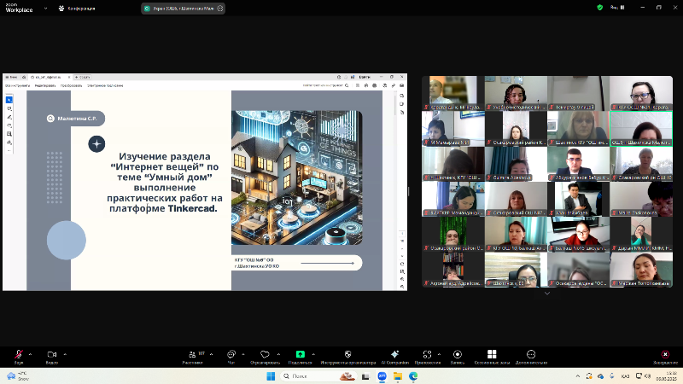Expand the arrow next to Участники
Screen dimensions: 683x384
click(x=213, y=352)
